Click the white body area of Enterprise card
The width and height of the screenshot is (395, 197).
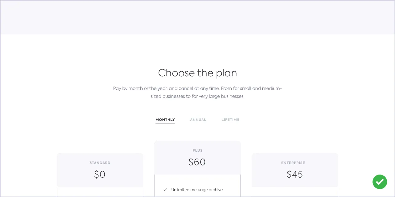tap(295, 192)
